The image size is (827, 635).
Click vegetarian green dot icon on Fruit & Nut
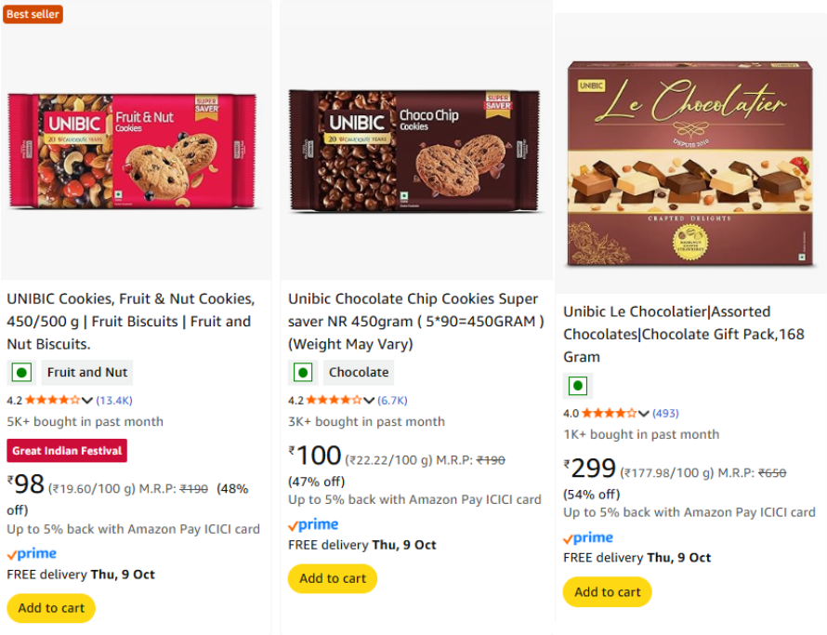tap(21, 373)
